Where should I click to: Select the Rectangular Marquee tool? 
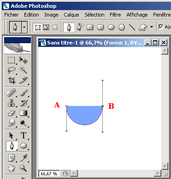12,60
